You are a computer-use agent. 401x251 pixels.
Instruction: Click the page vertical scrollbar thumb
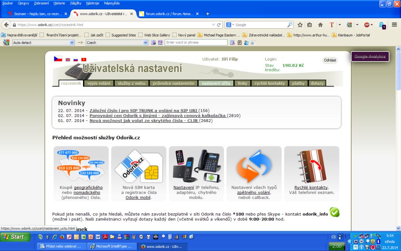[x=398, y=71]
